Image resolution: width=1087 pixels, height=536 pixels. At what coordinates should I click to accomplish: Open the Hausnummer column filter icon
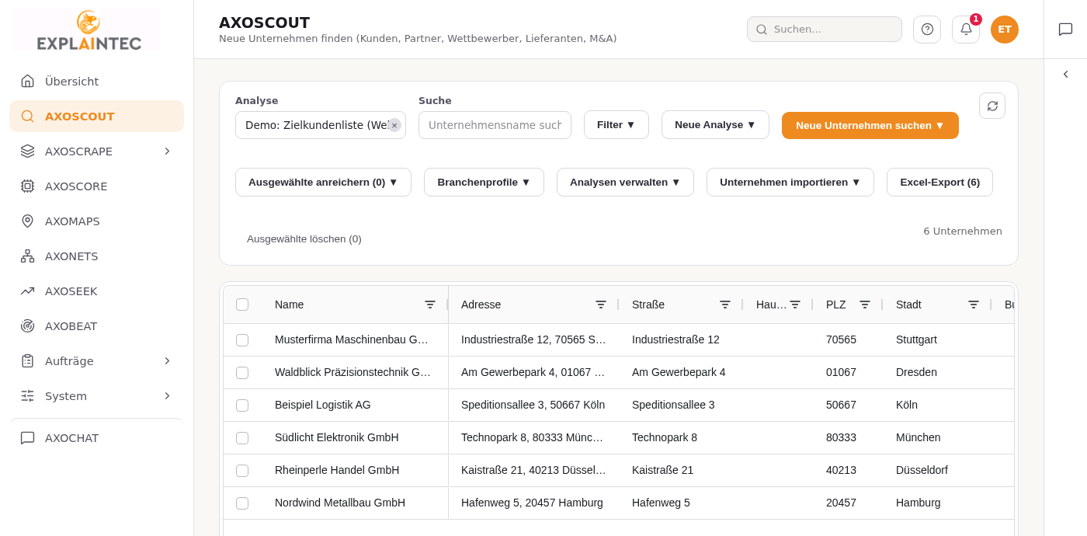(x=795, y=305)
